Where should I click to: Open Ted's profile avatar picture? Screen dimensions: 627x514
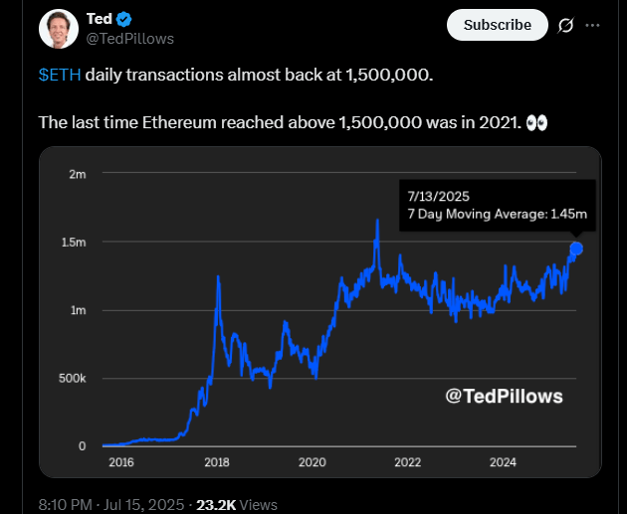click(59, 28)
